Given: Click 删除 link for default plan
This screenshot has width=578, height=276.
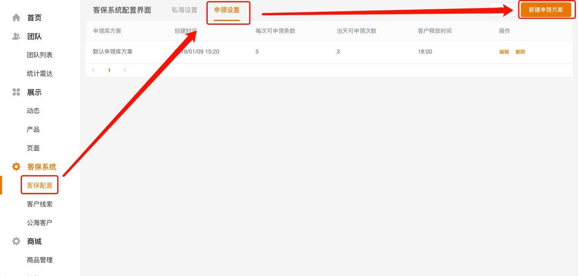Looking at the screenshot, I should (x=520, y=52).
